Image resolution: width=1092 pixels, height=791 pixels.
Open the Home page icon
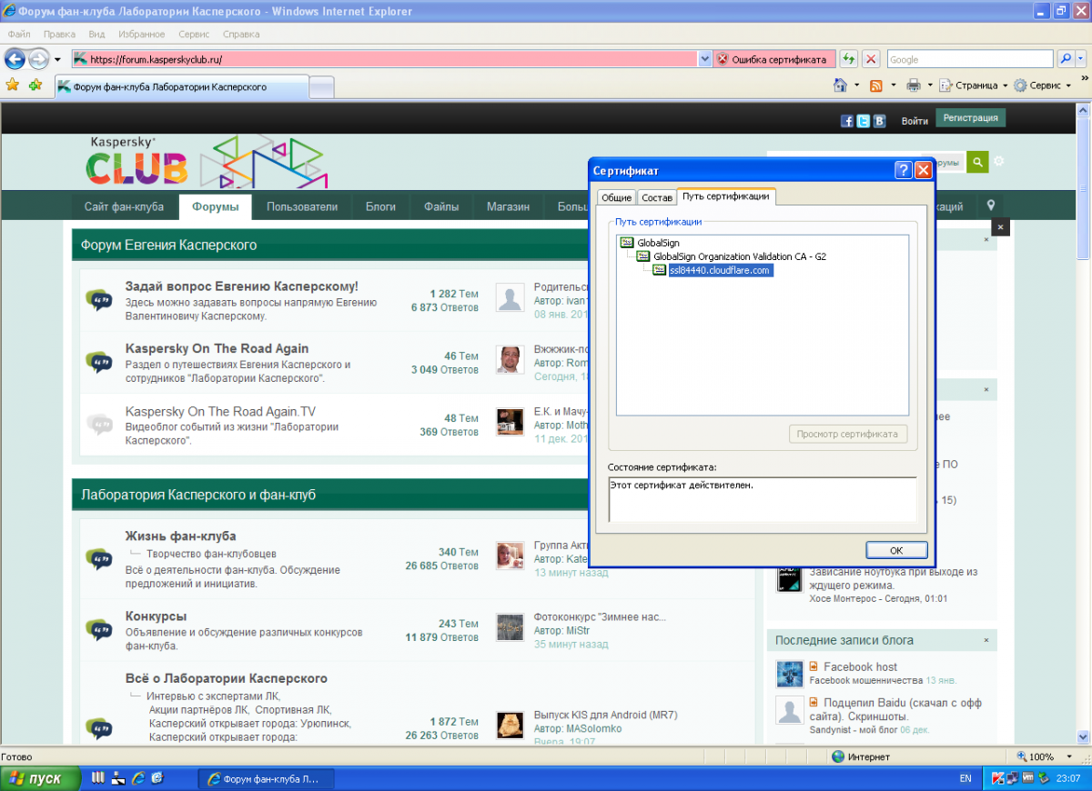point(841,85)
